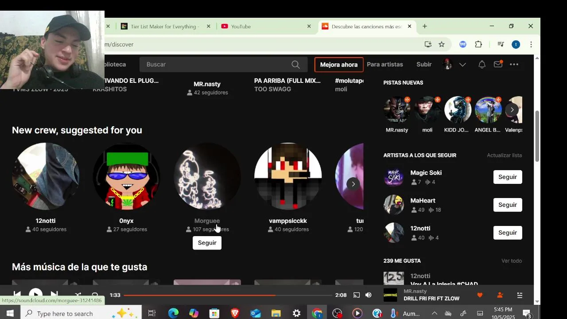Viewport: 567px width, 319px height.
Task: Open the messages envelope icon
Action: (x=498, y=65)
